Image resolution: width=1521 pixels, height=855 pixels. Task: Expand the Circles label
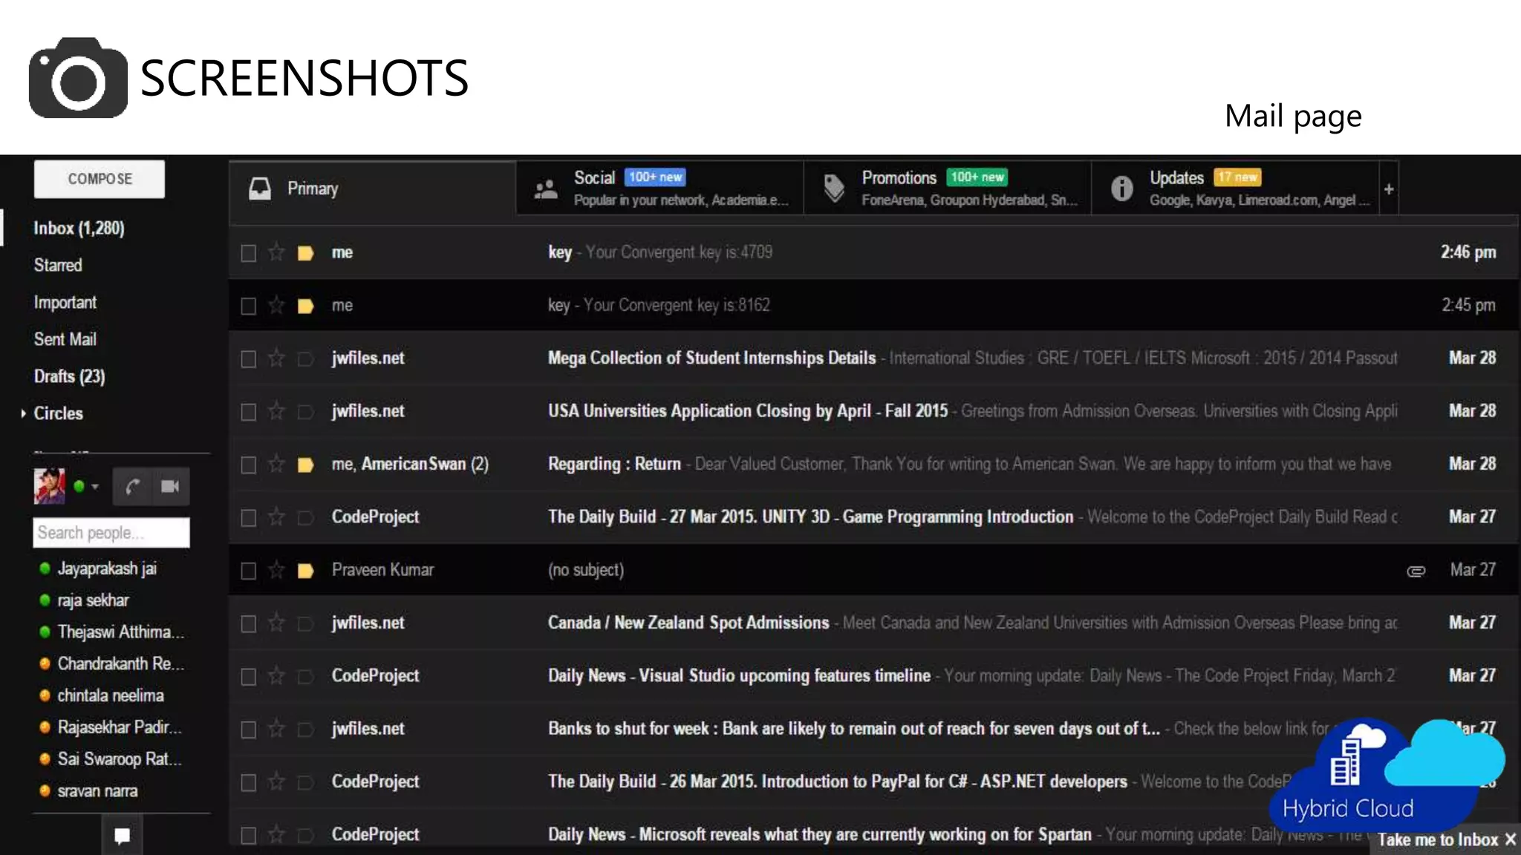click(24, 413)
